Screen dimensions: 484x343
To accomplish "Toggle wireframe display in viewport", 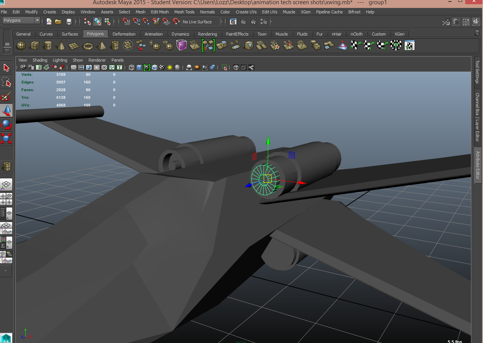I will [x=131, y=67].
